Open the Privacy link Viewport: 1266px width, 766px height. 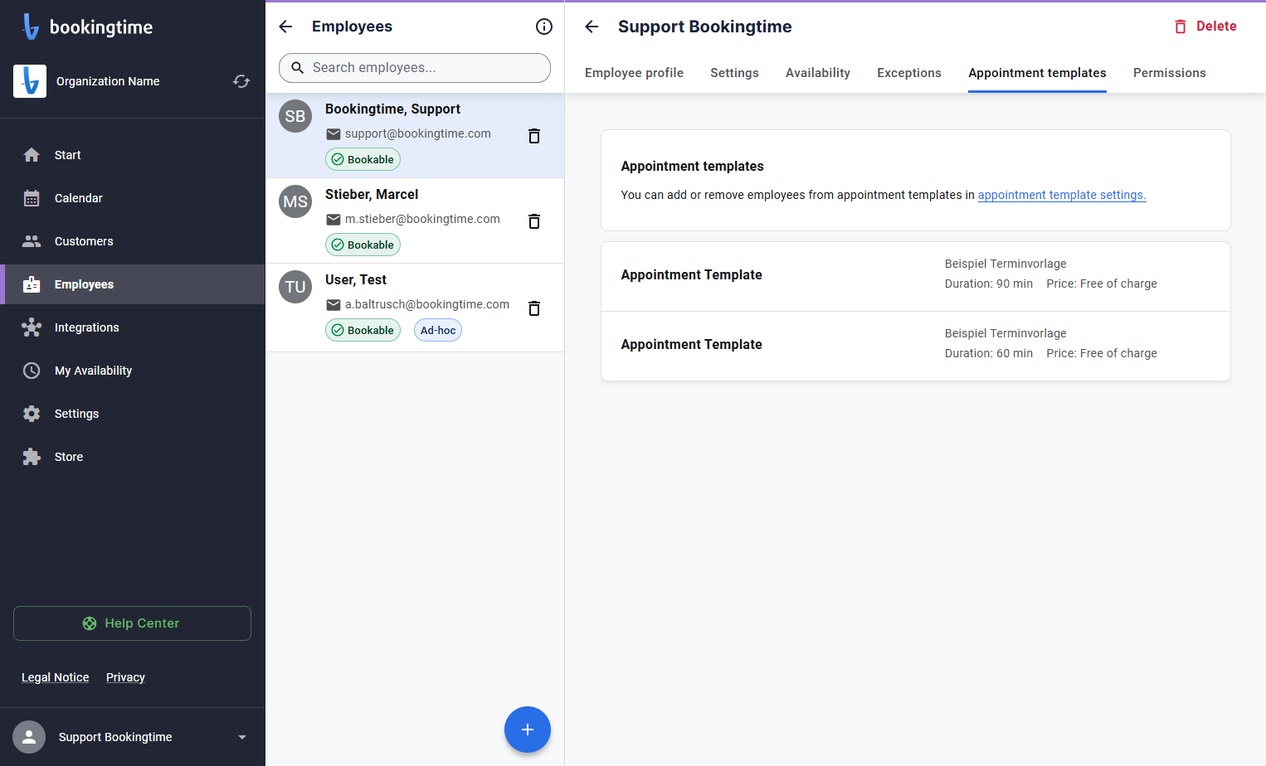(x=125, y=677)
